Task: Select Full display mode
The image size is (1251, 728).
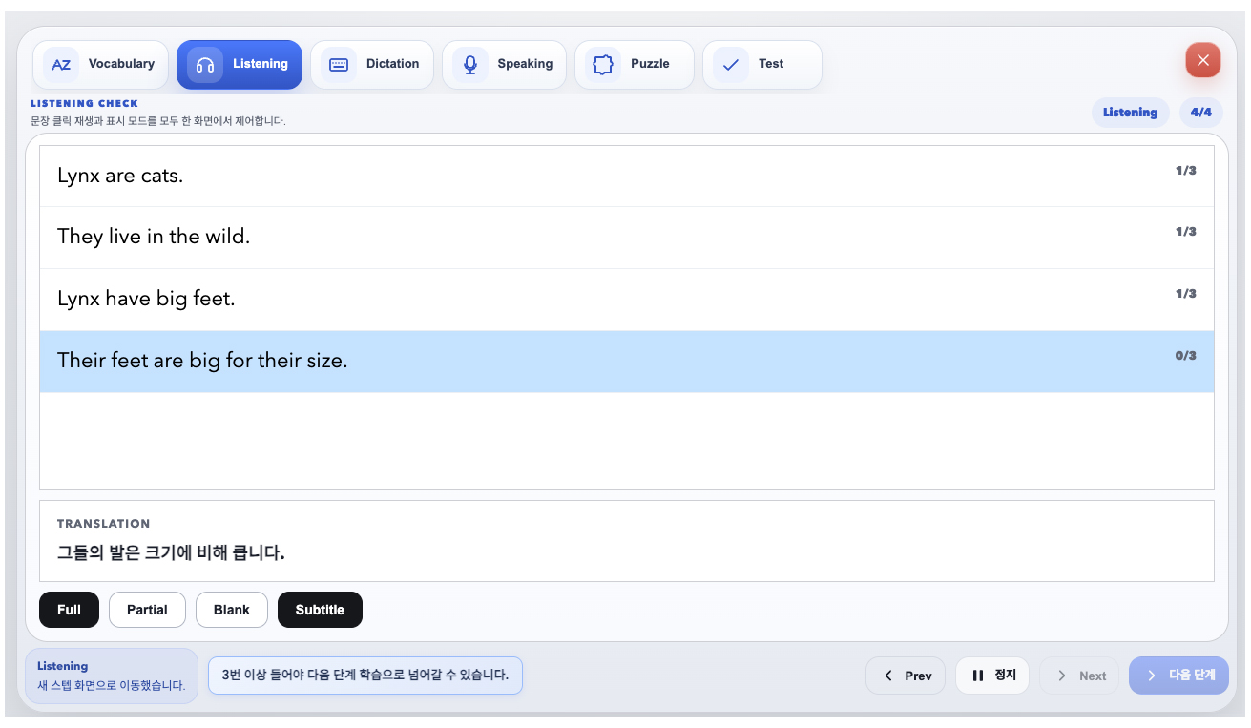Action: (x=69, y=610)
